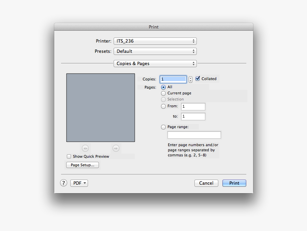Go to next preview page arrow

tap(116, 148)
